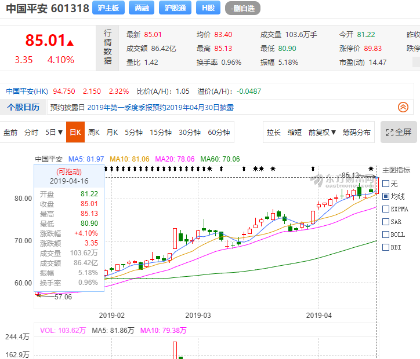Enable the BBI indicator checkbox
The width and height of the screenshot is (420, 359).
tap(386, 247)
